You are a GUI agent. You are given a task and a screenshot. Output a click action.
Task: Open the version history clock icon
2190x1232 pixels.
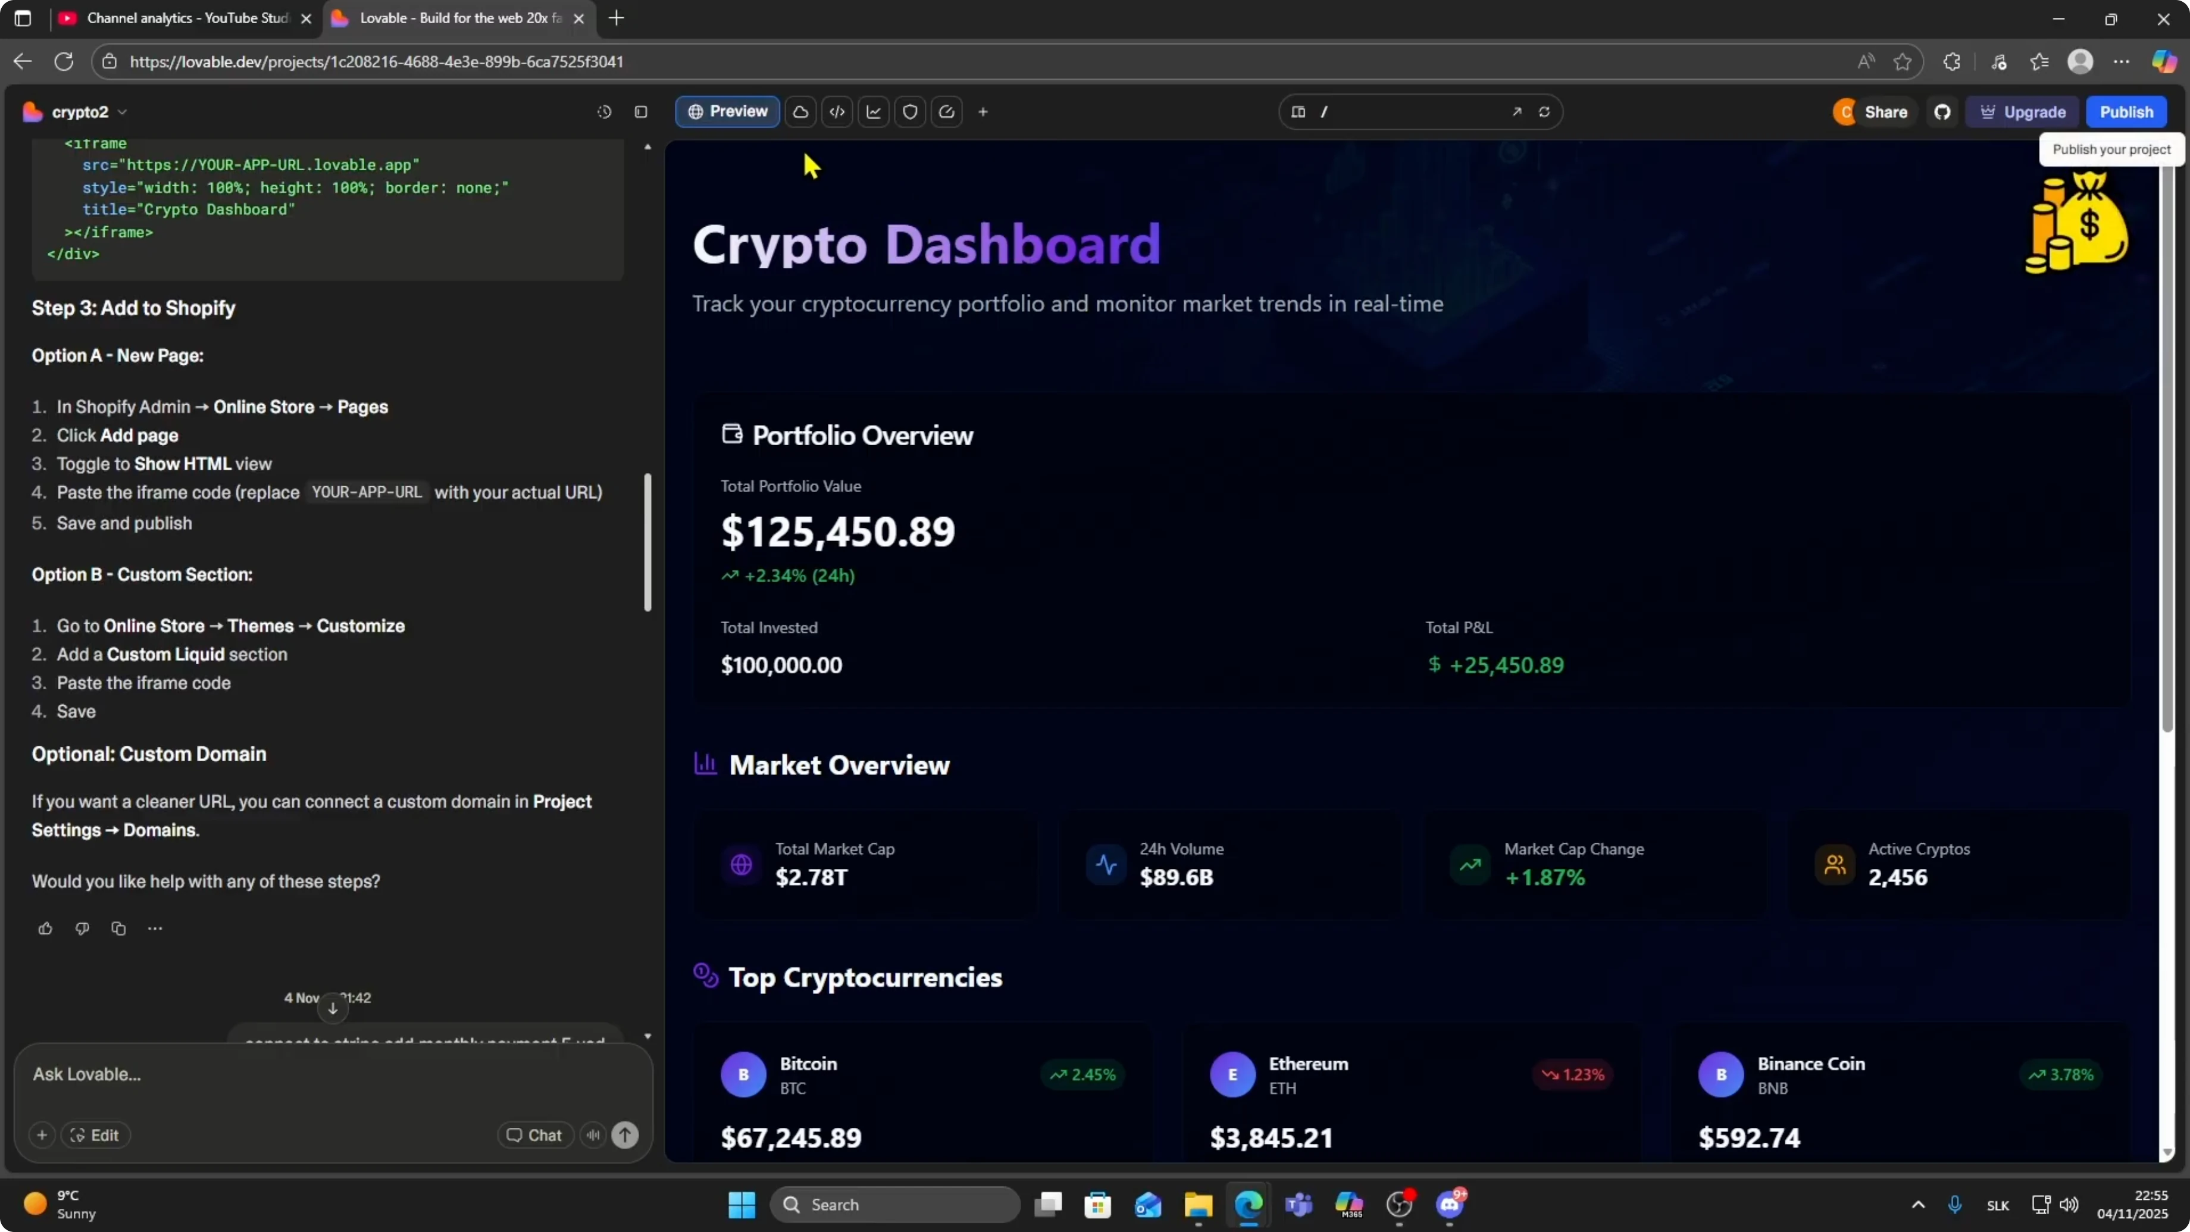coord(605,112)
